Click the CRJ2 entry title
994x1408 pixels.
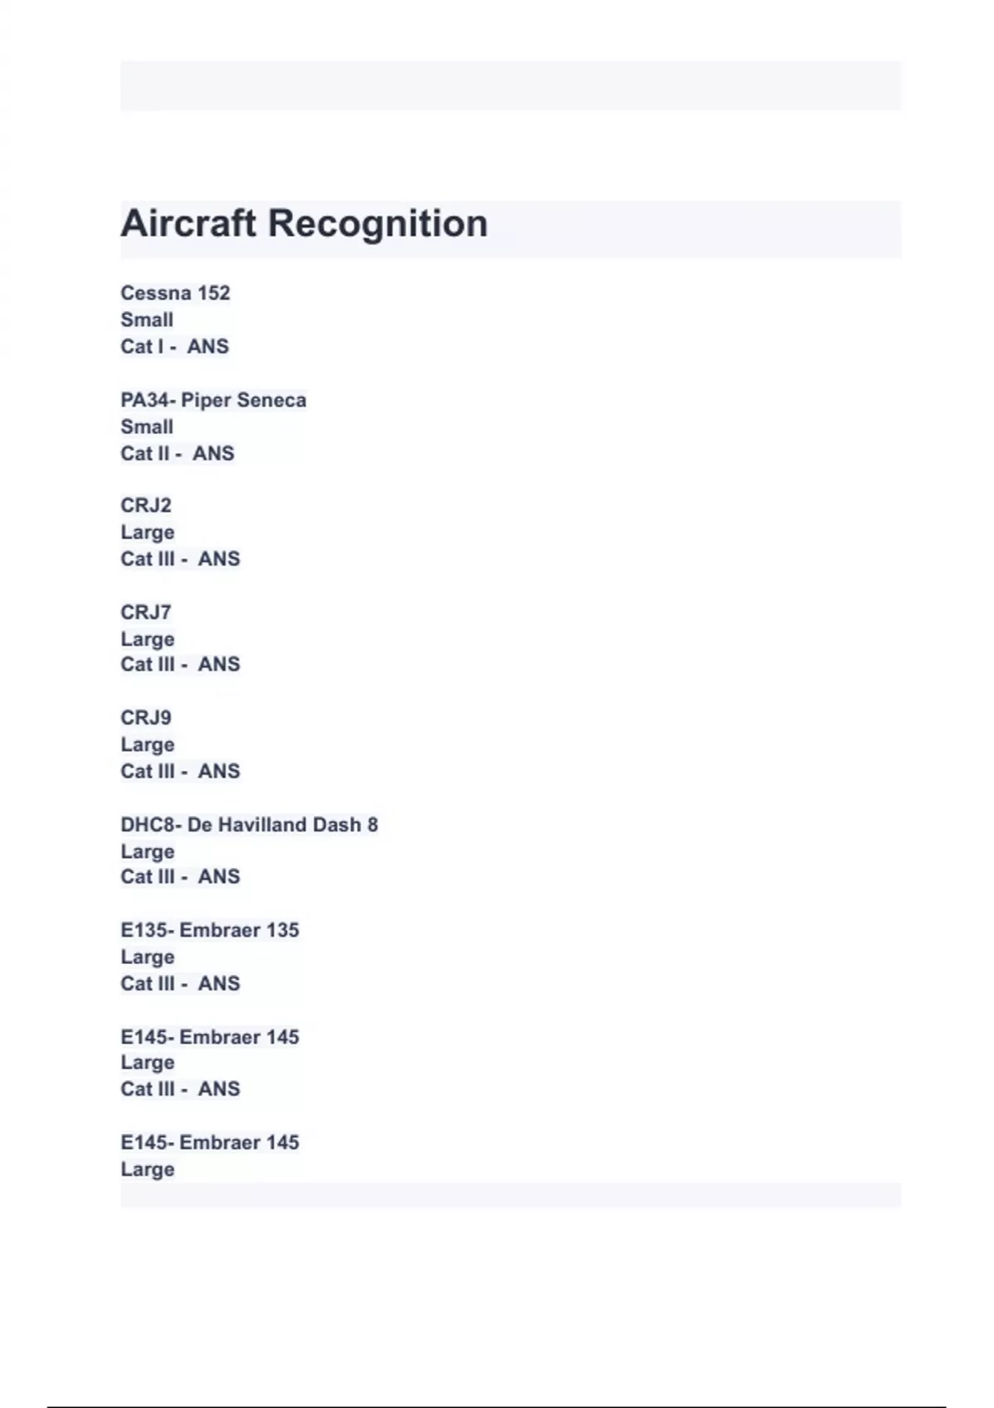(x=146, y=505)
